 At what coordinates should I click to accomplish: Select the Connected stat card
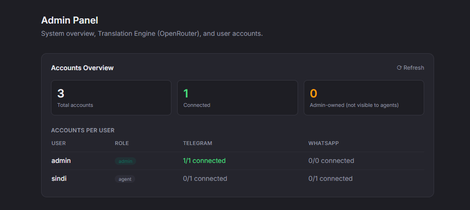pos(238,97)
